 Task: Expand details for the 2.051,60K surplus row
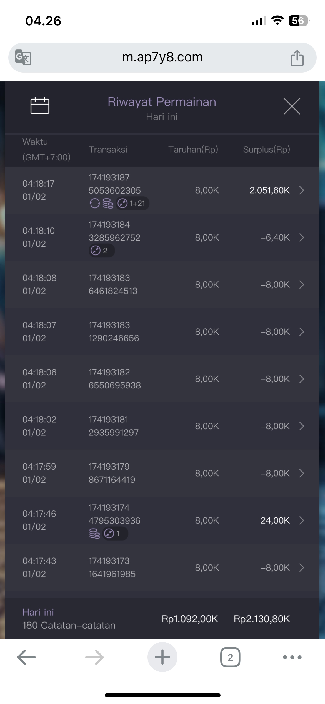click(302, 190)
